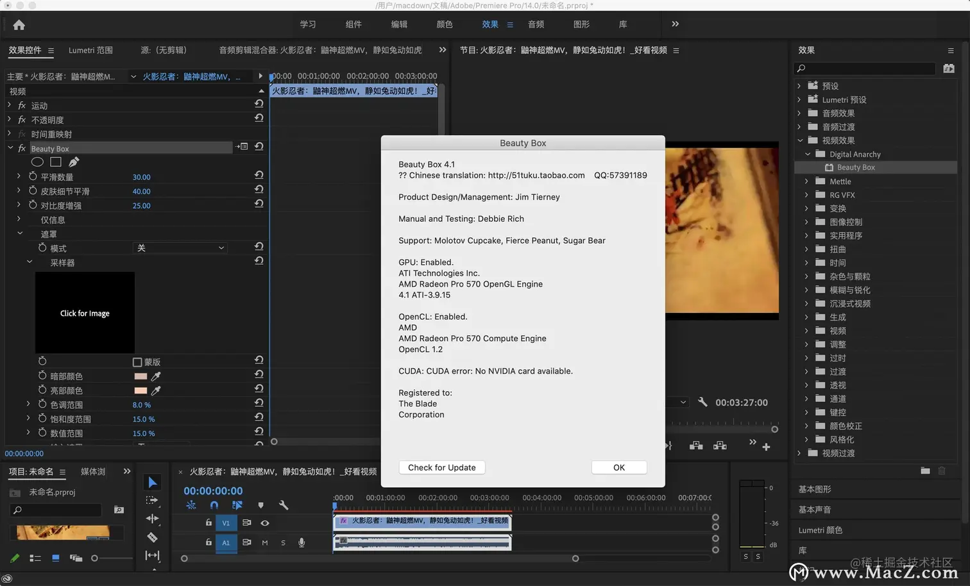Open the Lumetri 范围 tab
The image size is (970, 586).
tap(90, 50)
